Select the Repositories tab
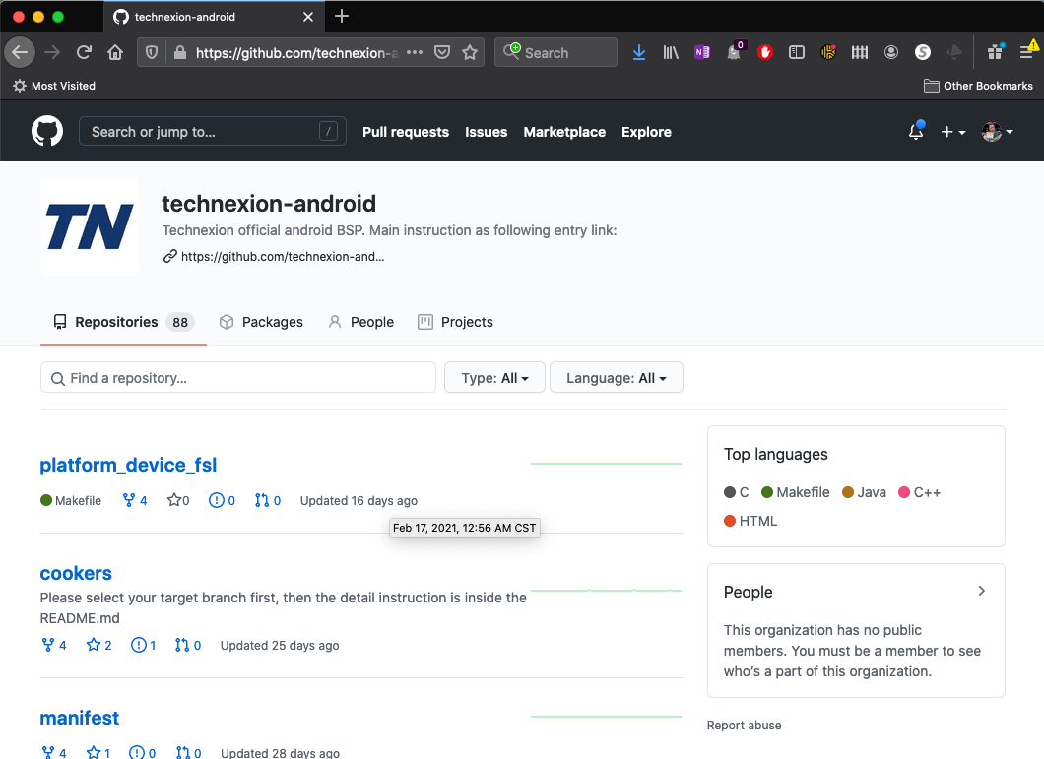1044x759 pixels. click(123, 322)
